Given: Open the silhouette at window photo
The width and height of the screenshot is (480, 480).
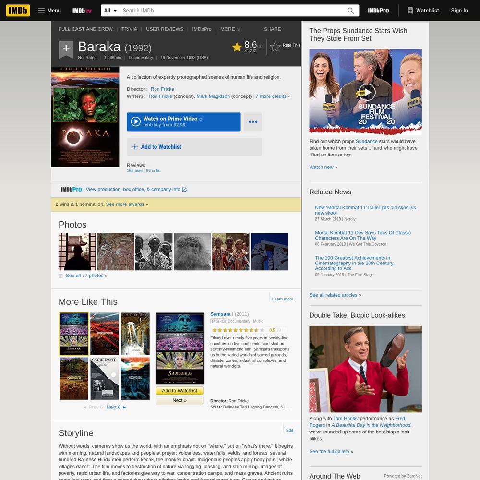Looking at the screenshot, I should 77,252.
